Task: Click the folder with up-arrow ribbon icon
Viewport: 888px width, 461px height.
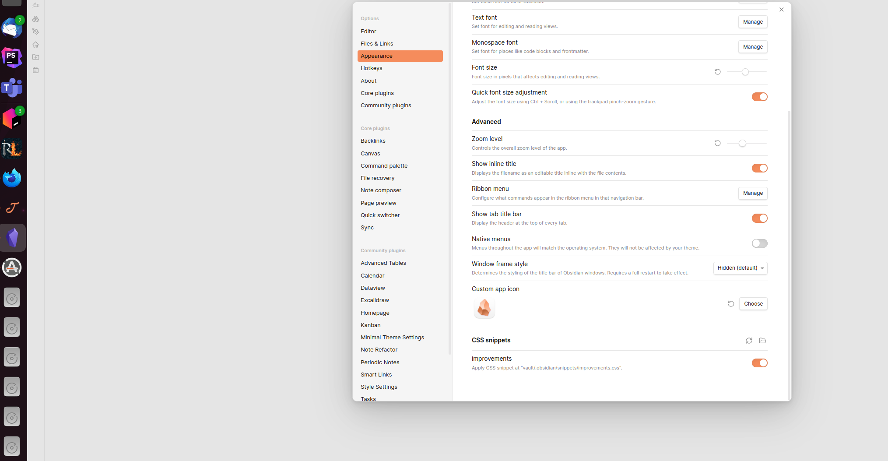Action: click(35, 57)
